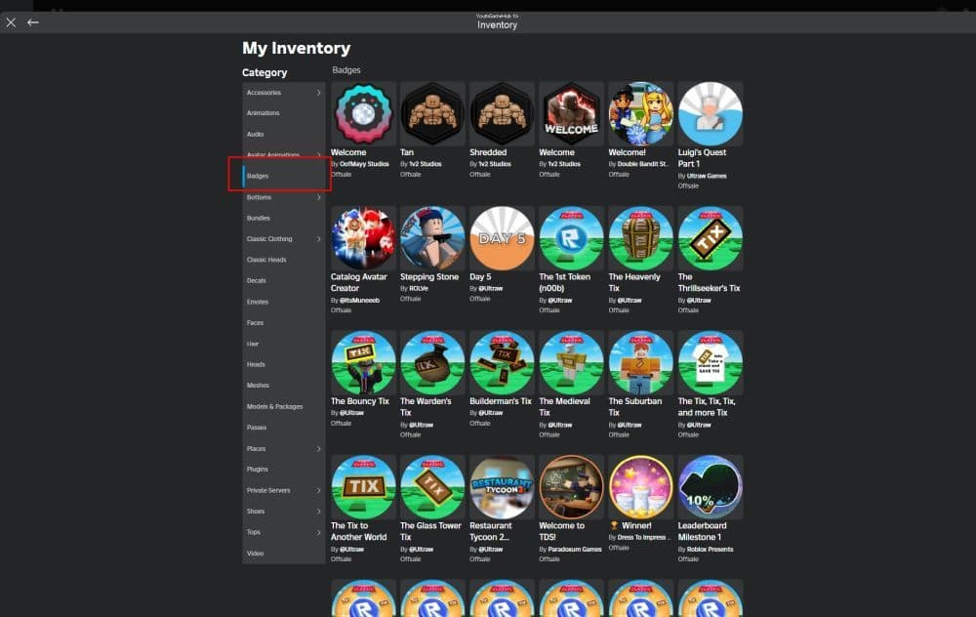The image size is (976, 617).
Task: Open the Winner! badge icon
Action: [x=640, y=485]
